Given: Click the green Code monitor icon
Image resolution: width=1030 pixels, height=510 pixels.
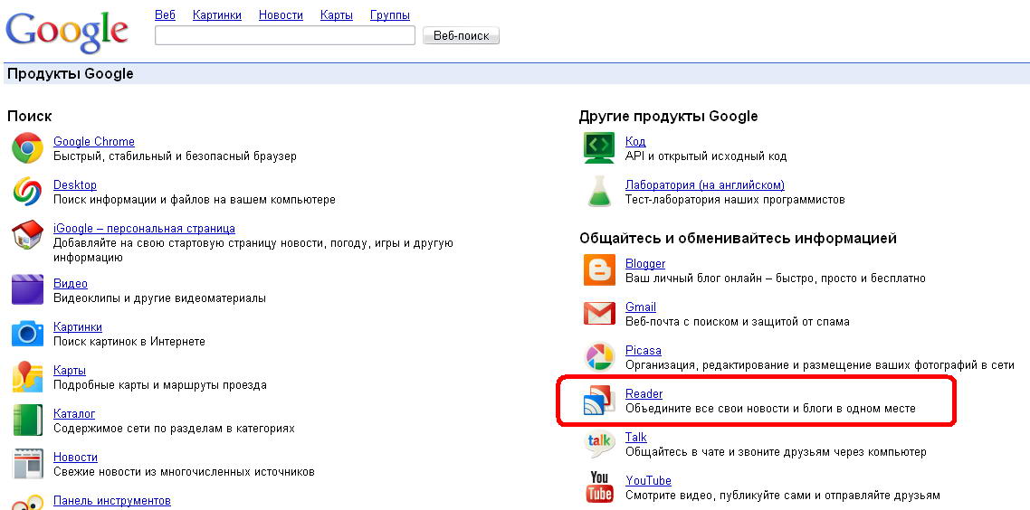Looking at the screenshot, I should [x=599, y=148].
